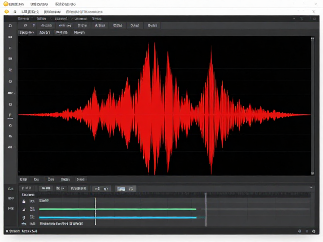Click the bottommost icon in the lower left sidebar
The image size is (323, 242).
click(11, 208)
